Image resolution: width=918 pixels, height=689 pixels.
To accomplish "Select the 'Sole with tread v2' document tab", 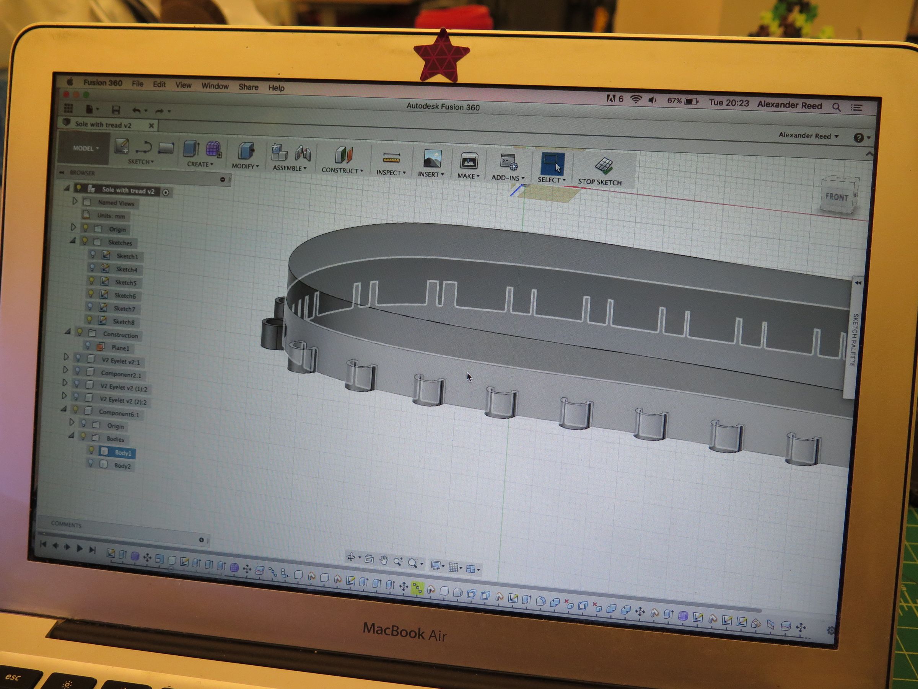I will point(103,124).
